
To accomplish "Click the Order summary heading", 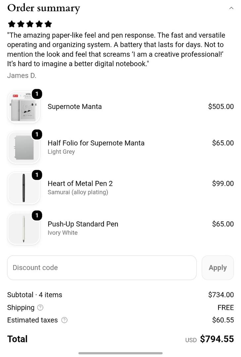I will tap(44, 8).
